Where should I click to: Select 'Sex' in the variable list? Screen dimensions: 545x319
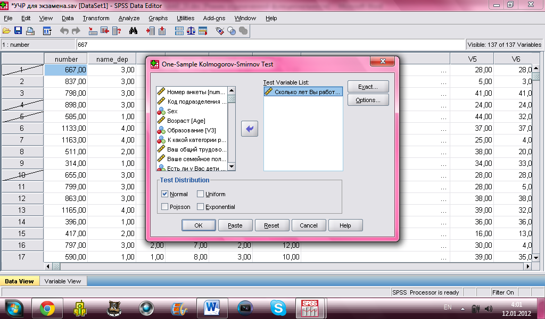pyautogui.click(x=192, y=111)
